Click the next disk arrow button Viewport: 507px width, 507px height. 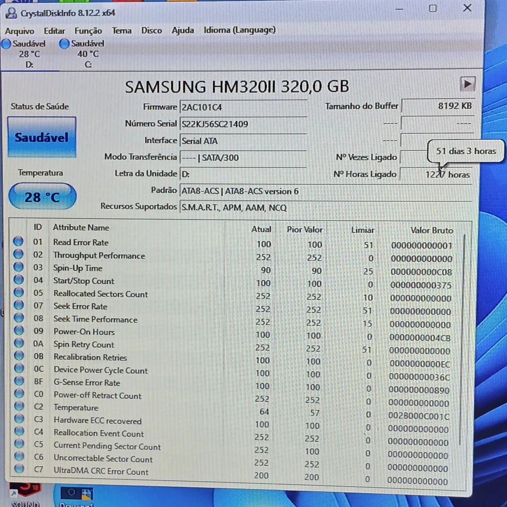[467, 84]
